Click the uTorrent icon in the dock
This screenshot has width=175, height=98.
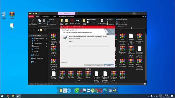(x=93, y=91)
